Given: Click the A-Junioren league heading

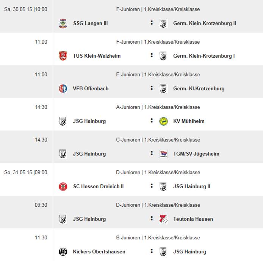Looking at the screenshot, I should pyautogui.click(x=158, y=107).
